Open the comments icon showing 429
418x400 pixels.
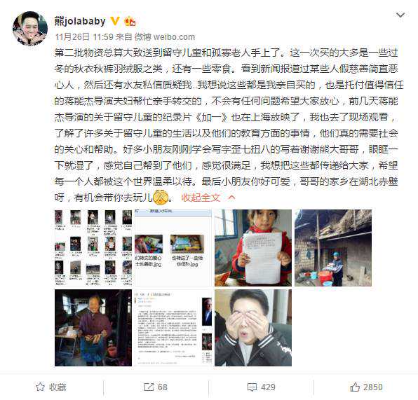click(x=261, y=387)
